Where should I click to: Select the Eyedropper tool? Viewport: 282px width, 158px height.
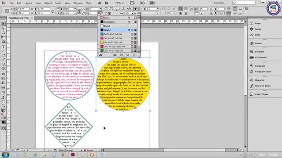(x=3, y=97)
